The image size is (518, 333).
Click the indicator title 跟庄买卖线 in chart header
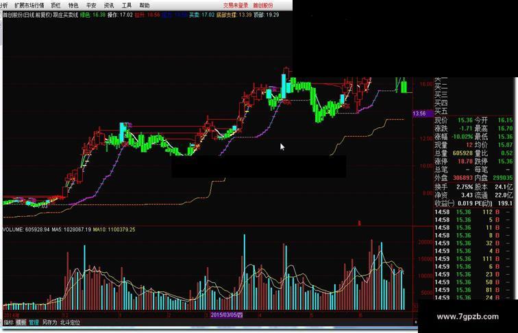66,15
